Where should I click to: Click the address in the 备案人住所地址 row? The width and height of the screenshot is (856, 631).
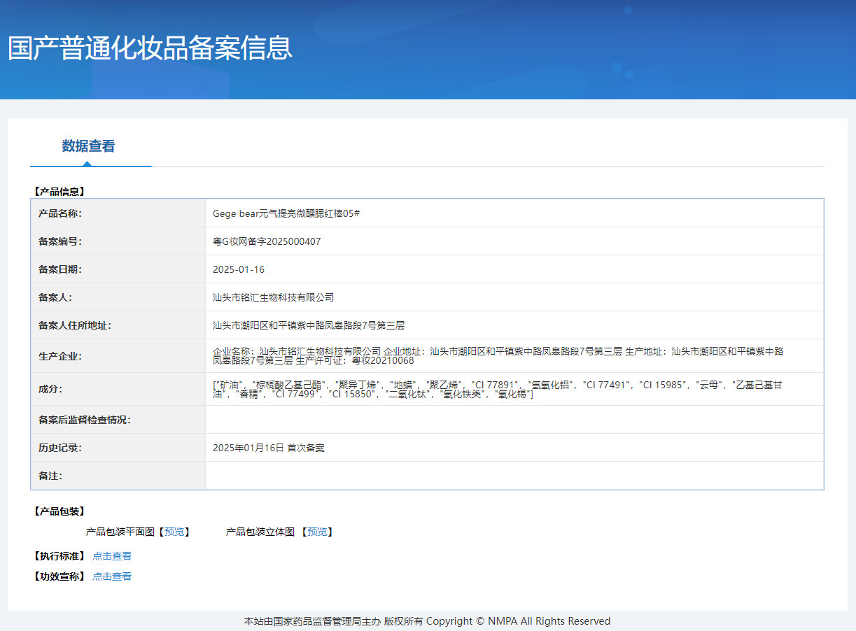pyautogui.click(x=309, y=325)
